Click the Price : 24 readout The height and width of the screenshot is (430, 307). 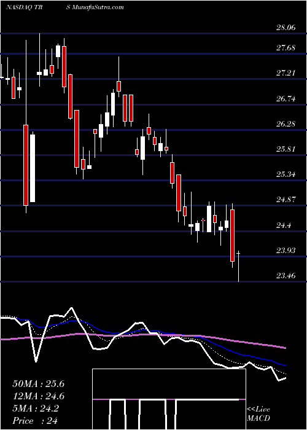[35, 421]
